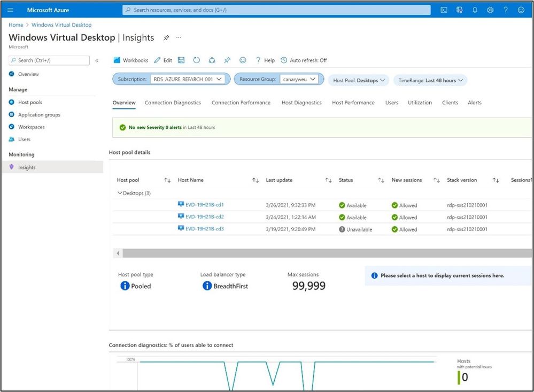Click the refresh icon in workbook toolbar

click(197, 60)
